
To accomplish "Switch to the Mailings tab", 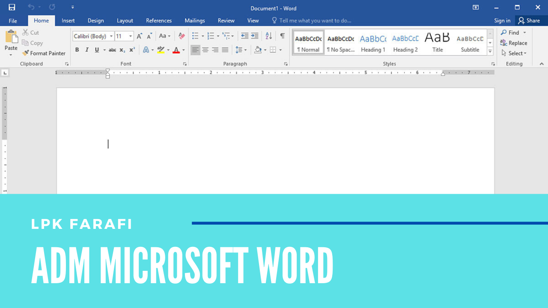I will 195,21.
